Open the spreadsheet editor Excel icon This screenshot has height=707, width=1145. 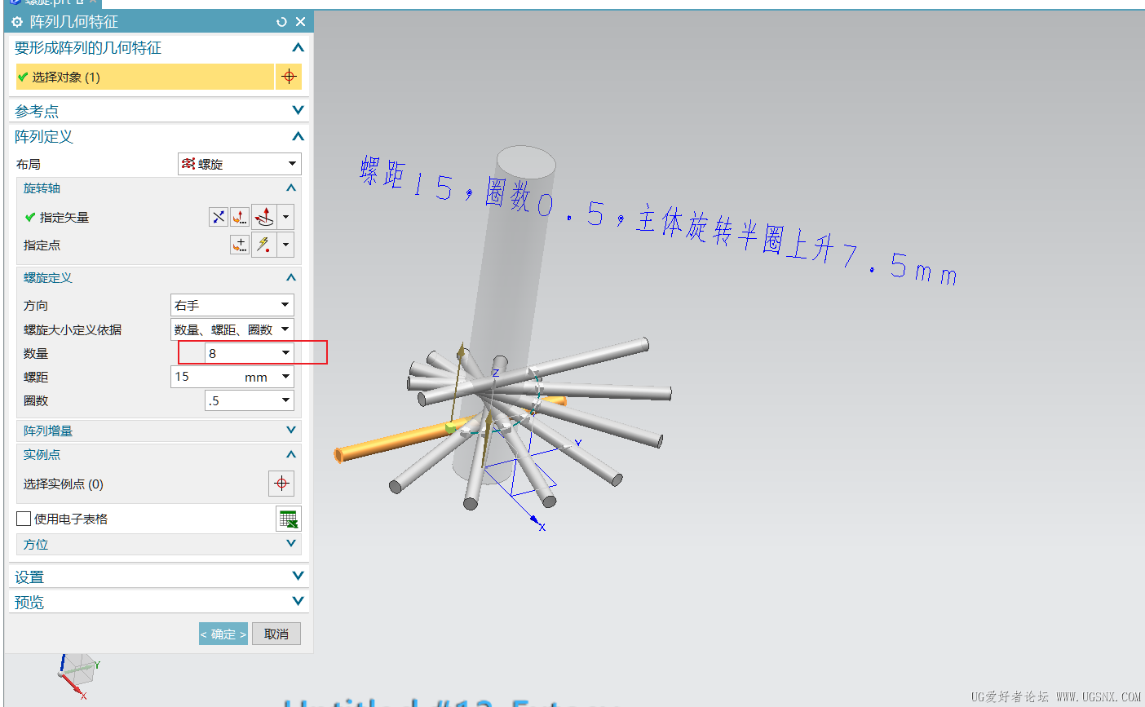[288, 518]
